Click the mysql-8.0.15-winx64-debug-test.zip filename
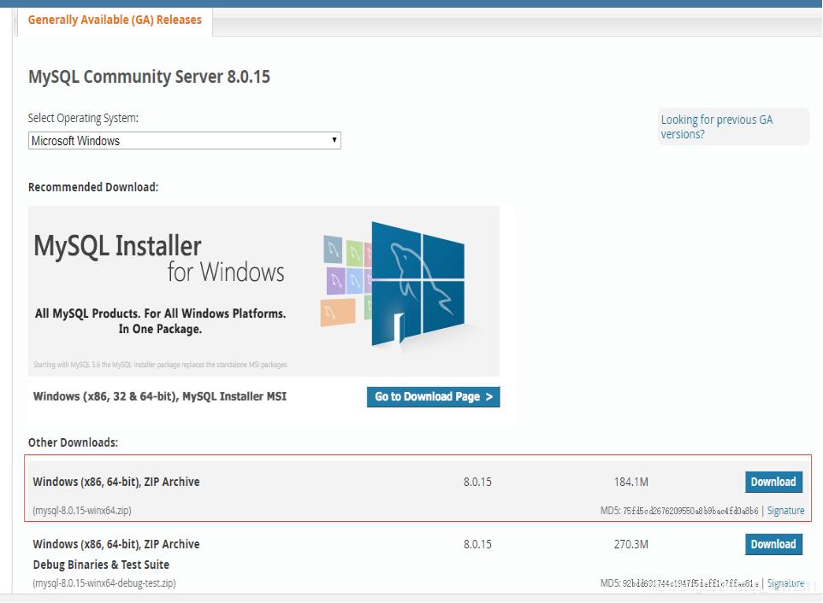The width and height of the screenshot is (823, 603). tap(104, 583)
